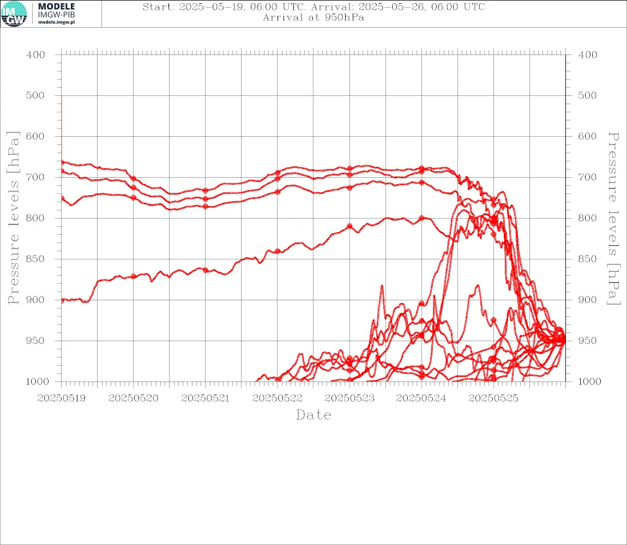Click the trajectory start marker at 900 hPa on 20250519
Viewport: 627px width, 545px height.
[x=62, y=300]
